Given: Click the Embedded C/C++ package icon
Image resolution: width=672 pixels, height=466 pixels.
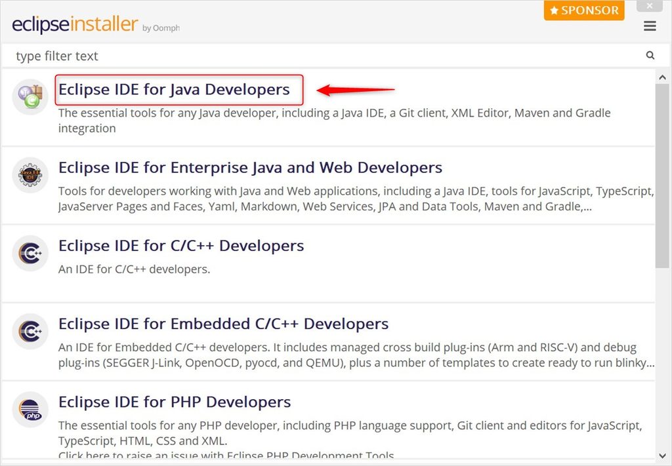Looking at the screenshot, I should click(30, 331).
